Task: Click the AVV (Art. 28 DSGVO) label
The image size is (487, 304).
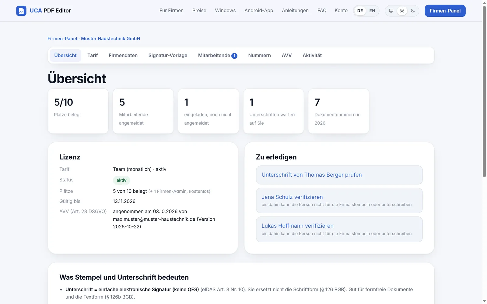Action: (83, 211)
